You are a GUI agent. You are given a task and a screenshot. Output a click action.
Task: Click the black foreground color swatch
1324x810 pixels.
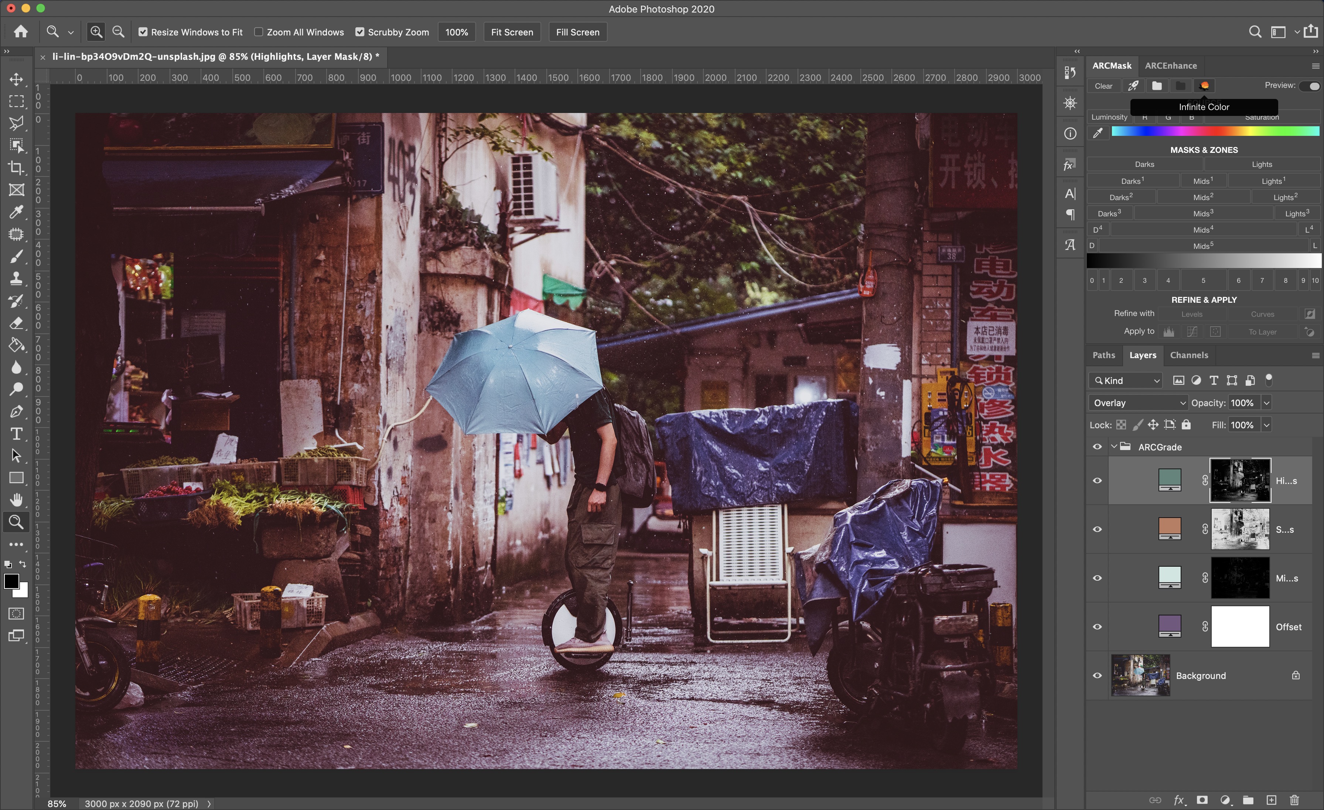click(11, 581)
